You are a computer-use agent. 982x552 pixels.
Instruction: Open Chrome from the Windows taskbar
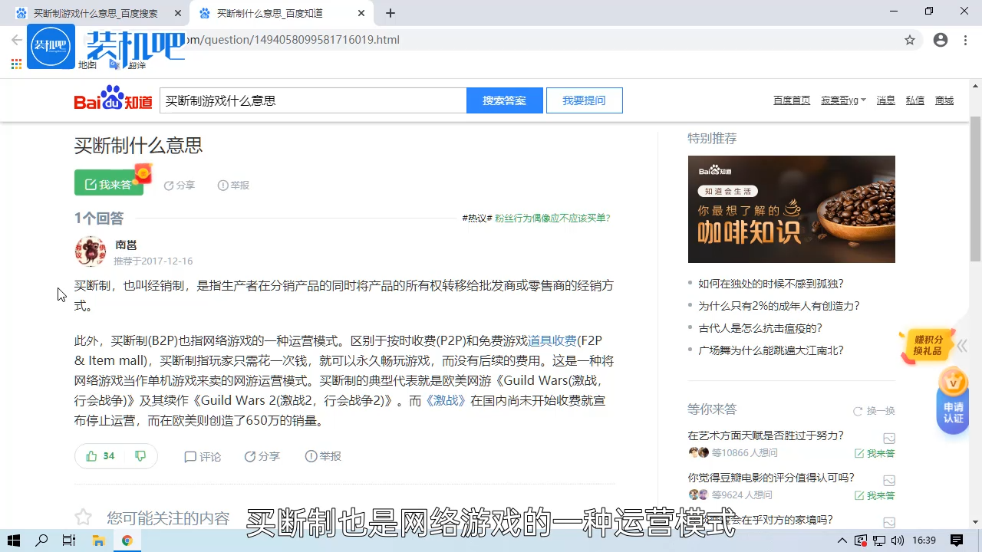coord(127,540)
